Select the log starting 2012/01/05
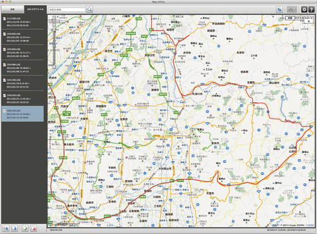The width and height of the screenshot is (317, 234). pos(23,53)
